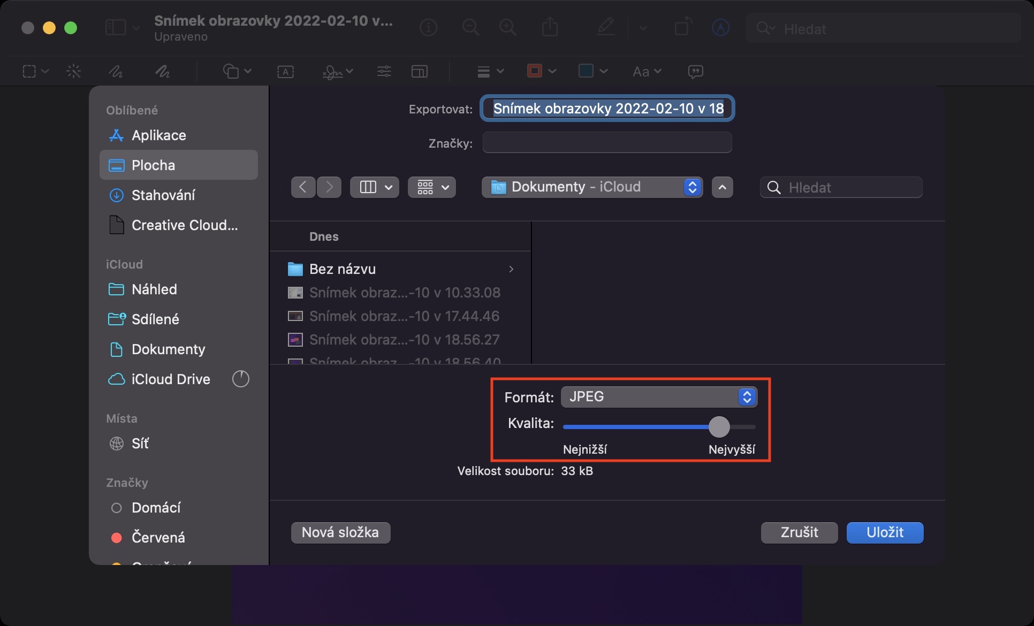Select iCloud Drive in the sidebar
The width and height of the screenshot is (1034, 626).
[x=170, y=379]
